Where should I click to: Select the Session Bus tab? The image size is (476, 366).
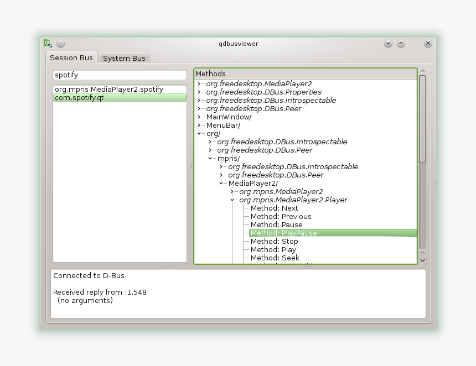(x=71, y=57)
